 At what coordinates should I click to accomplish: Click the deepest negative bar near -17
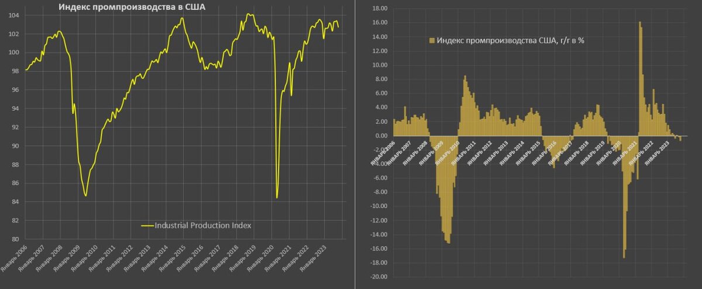(x=624, y=197)
